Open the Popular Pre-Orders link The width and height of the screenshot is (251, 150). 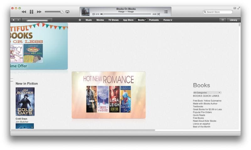coord(202,112)
